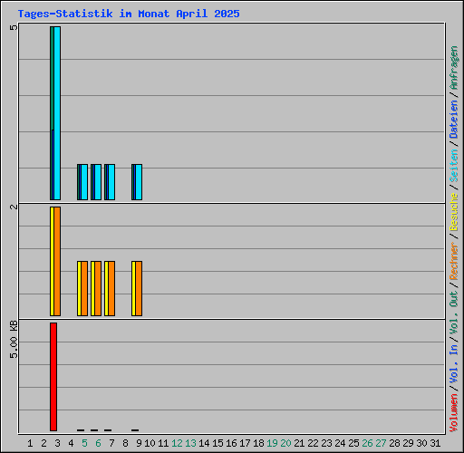Click the Besuche legend label
464x453 pixels.
454,212
